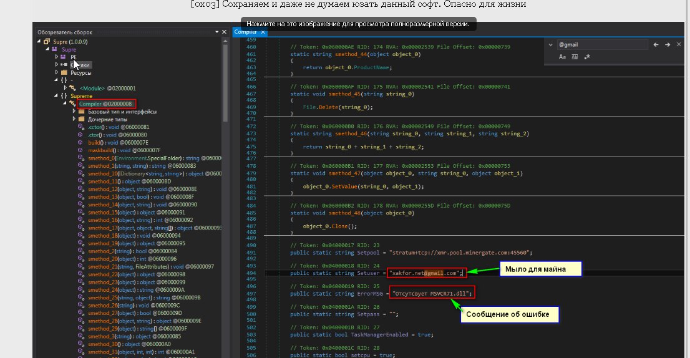The width and height of the screenshot is (690, 358).
Task: Click the Дочерние типы folder icon
Action: (81, 119)
